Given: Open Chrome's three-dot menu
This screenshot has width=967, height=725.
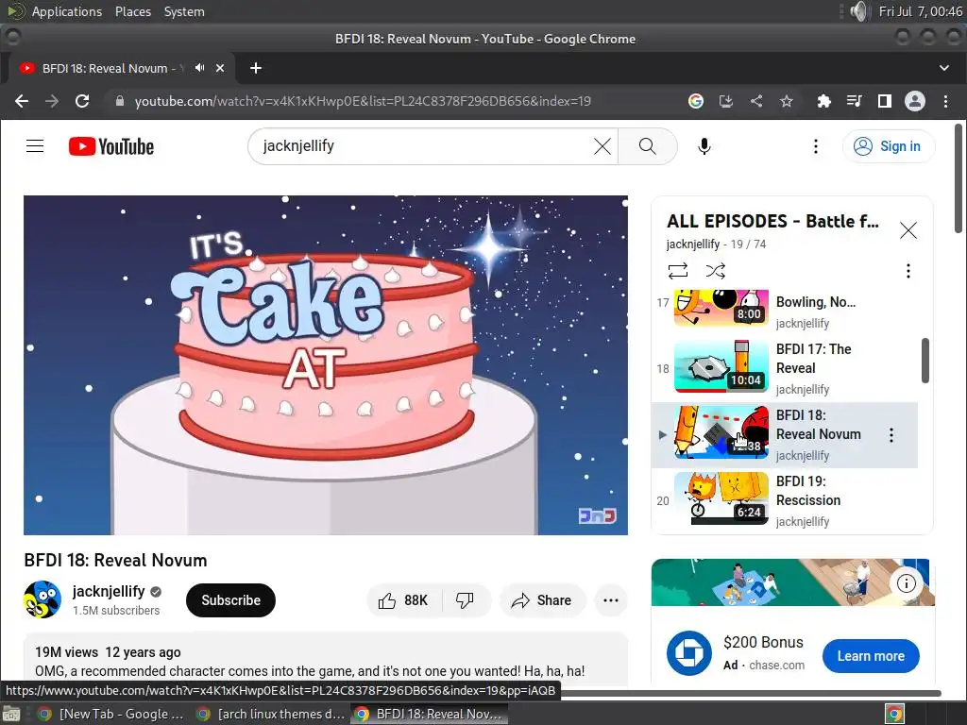Looking at the screenshot, I should tap(945, 101).
